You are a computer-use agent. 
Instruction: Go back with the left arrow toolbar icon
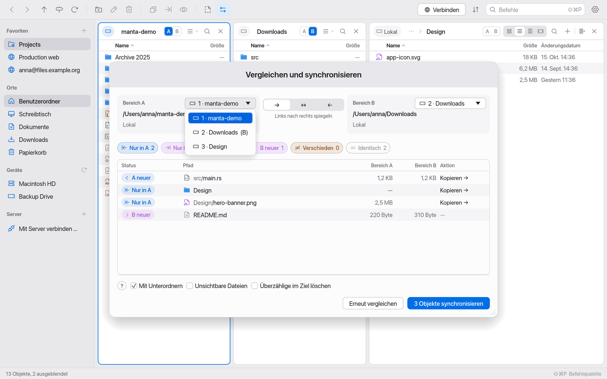(12, 9)
